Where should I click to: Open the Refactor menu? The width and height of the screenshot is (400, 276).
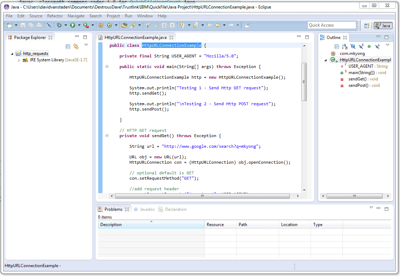(x=55, y=16)
